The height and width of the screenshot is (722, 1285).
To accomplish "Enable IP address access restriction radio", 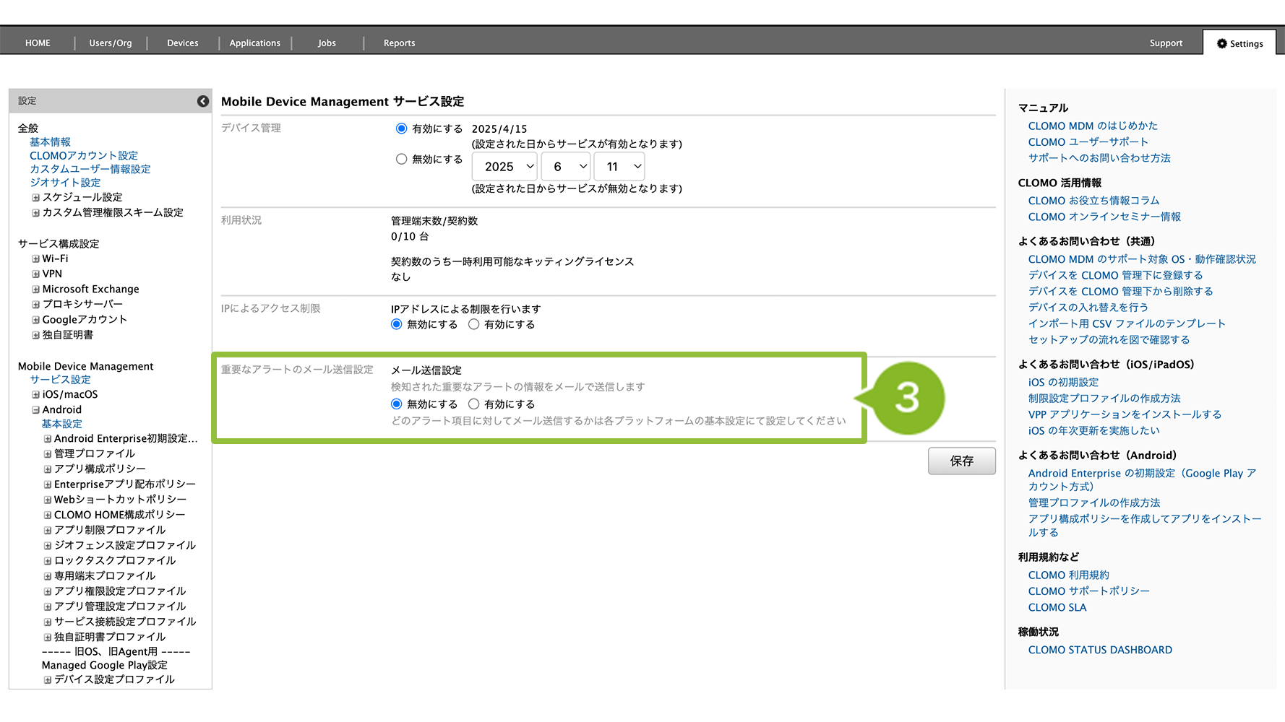I will pos(473,325).
